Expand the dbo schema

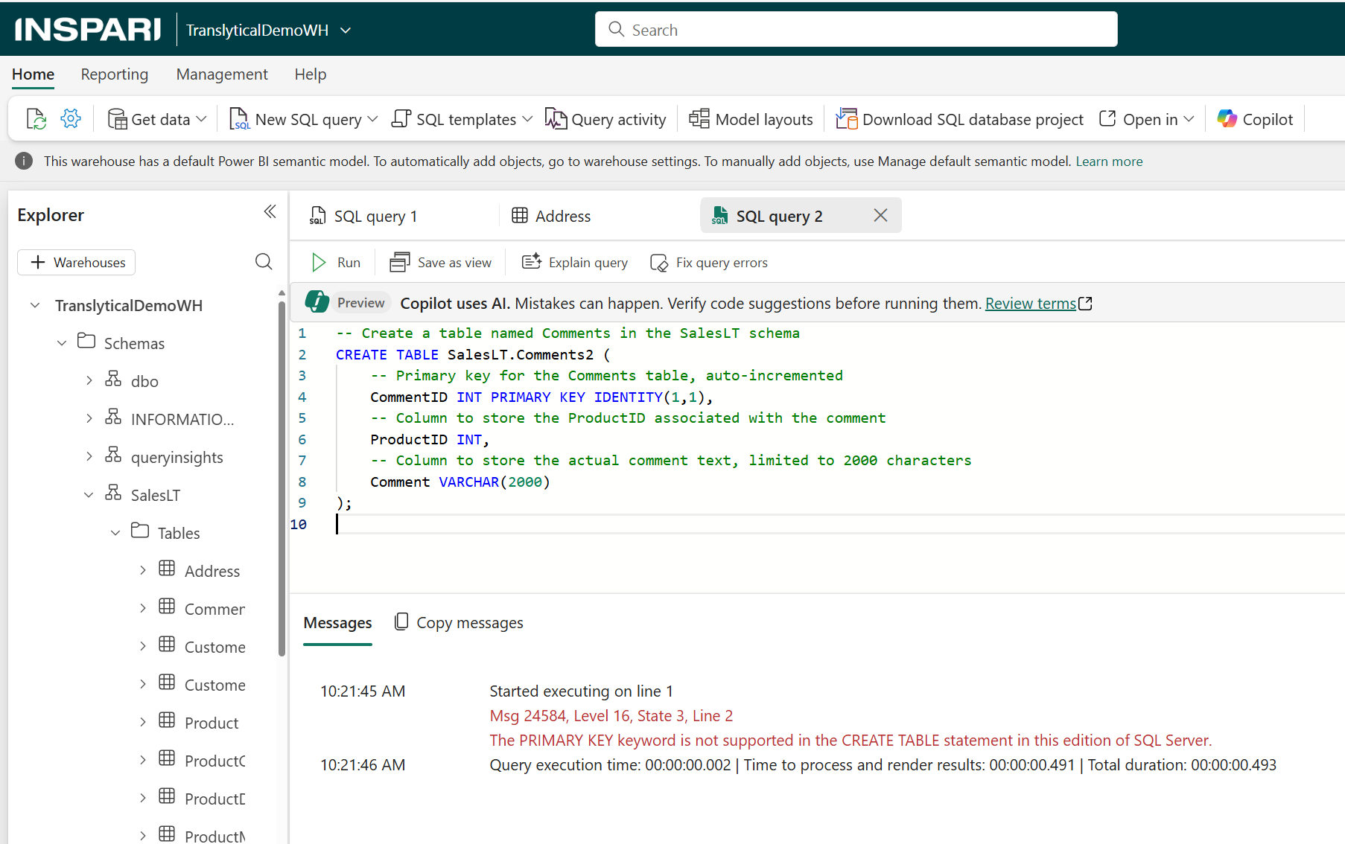pos(89,380)
